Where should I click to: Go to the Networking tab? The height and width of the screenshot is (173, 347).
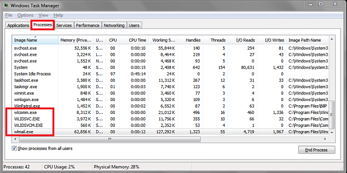tap(114, 25)
